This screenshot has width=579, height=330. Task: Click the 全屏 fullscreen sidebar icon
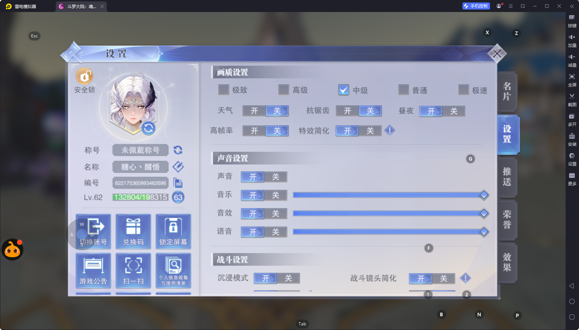point(572,80)
